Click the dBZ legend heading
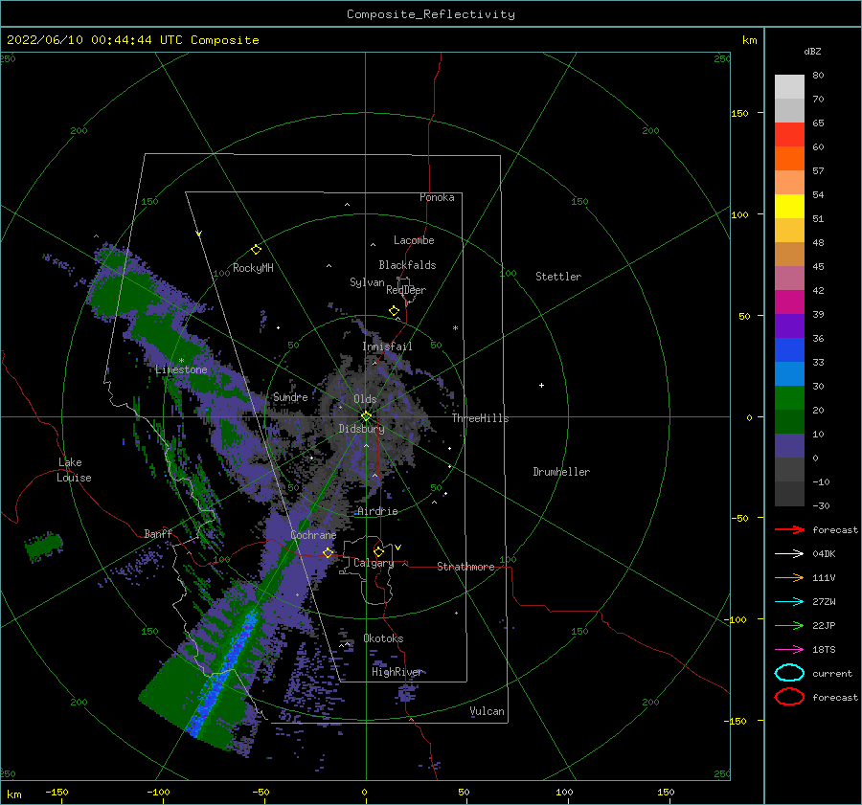The width and height of the screenshot is (862, 805). 812,51
